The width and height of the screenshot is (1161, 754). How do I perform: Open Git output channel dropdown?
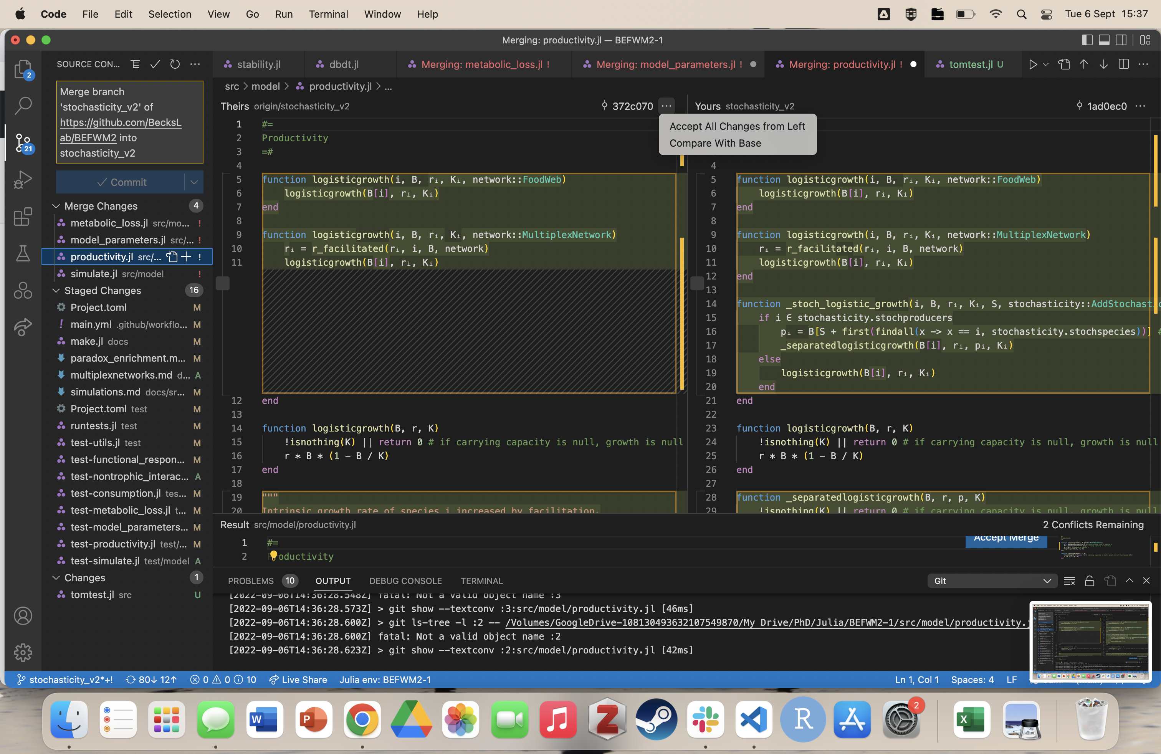click(992, 581)
